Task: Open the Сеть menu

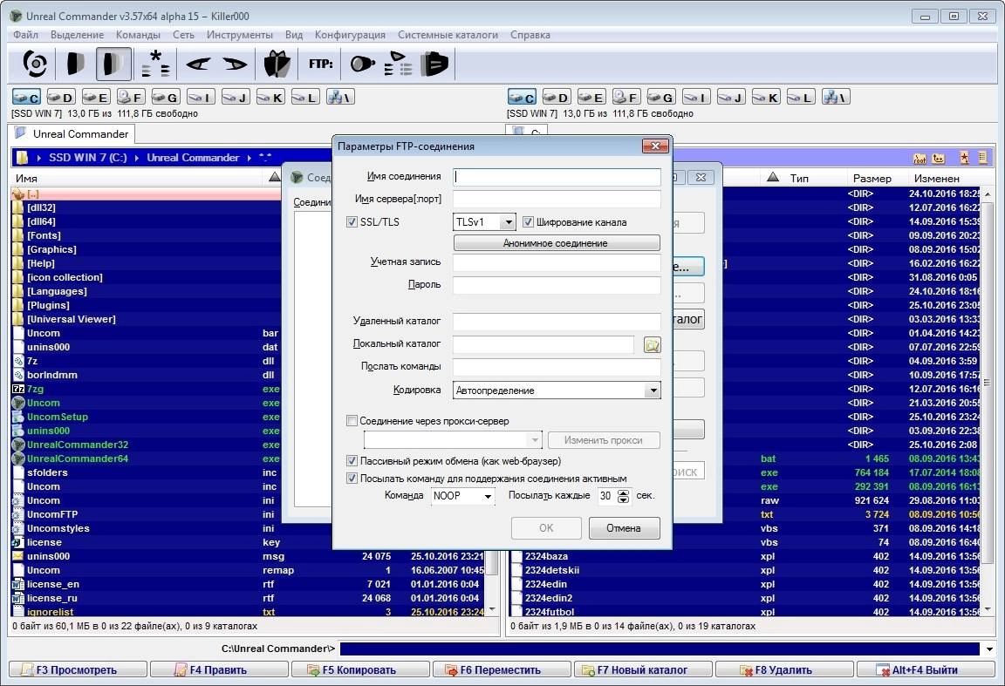Action: (x=183, y=35)
